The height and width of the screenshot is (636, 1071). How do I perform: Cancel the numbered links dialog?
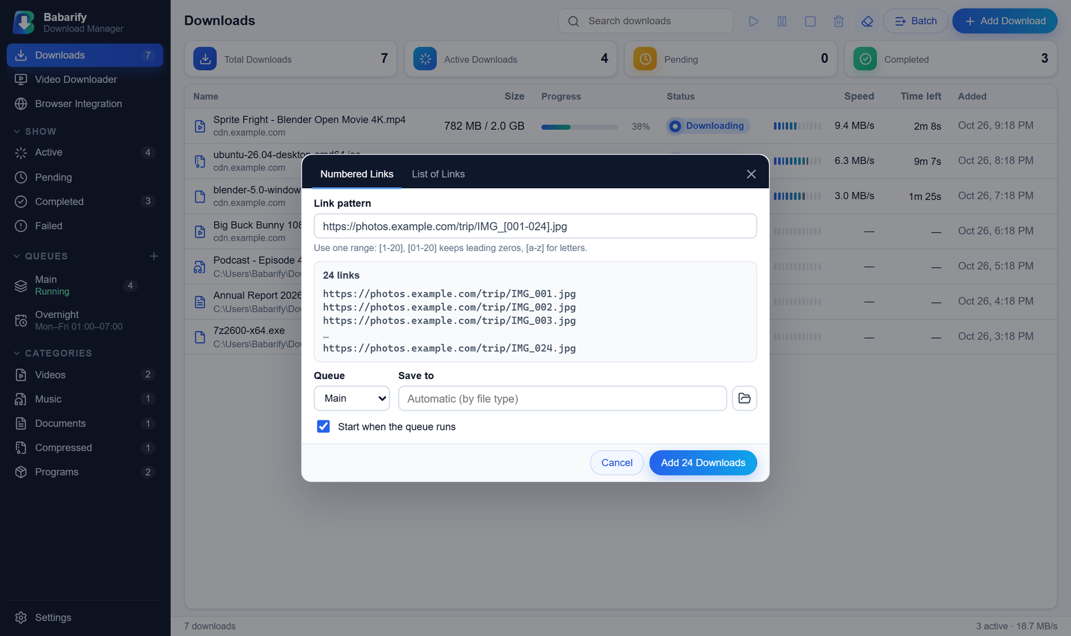(616, 463)
